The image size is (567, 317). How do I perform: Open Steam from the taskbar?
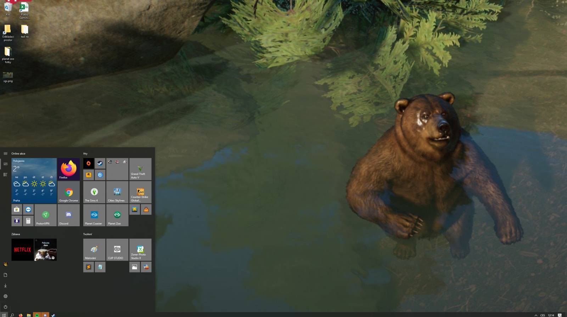[x=53, y=315]
